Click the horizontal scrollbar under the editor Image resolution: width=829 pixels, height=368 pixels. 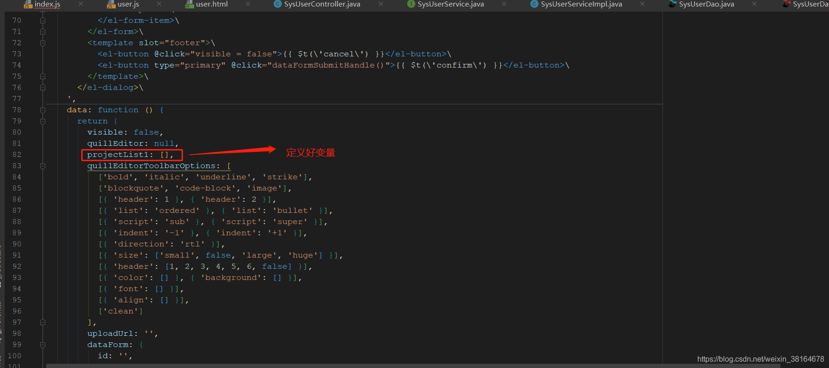[413, 366]
